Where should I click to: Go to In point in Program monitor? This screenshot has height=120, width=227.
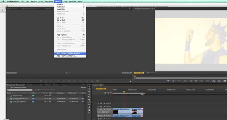point(185,81)
